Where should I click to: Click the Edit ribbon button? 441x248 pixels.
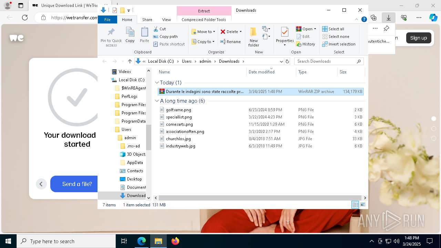pyautogui.click(x=303, y=37)
